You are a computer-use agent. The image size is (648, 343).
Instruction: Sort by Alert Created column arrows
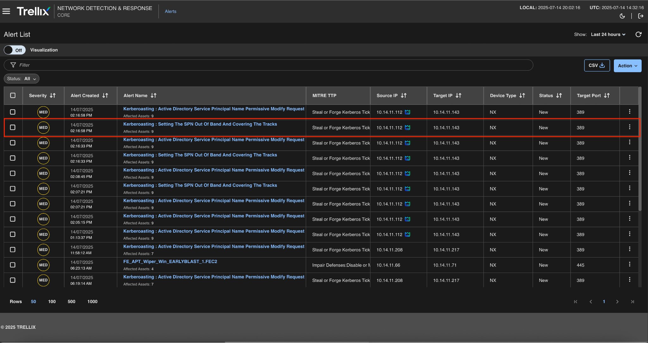[x=105, y=95]
